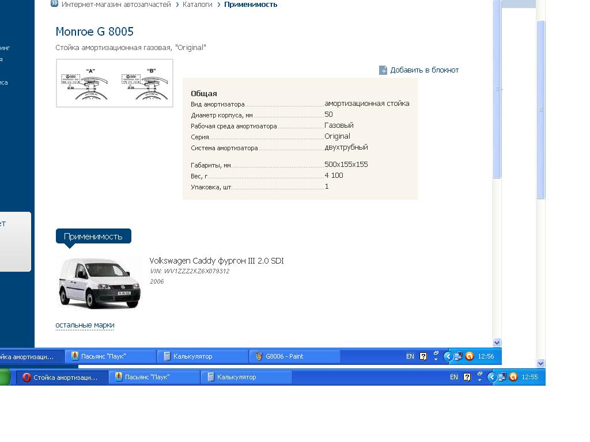Viewport: 590px width, 442px height.
Task: Click the 500x155x155 dimensions value
Action: [x=346, y=164]
